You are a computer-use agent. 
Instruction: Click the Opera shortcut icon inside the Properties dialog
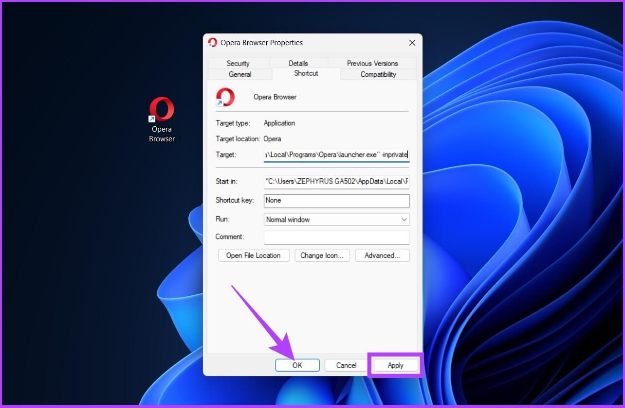(225, 97)
